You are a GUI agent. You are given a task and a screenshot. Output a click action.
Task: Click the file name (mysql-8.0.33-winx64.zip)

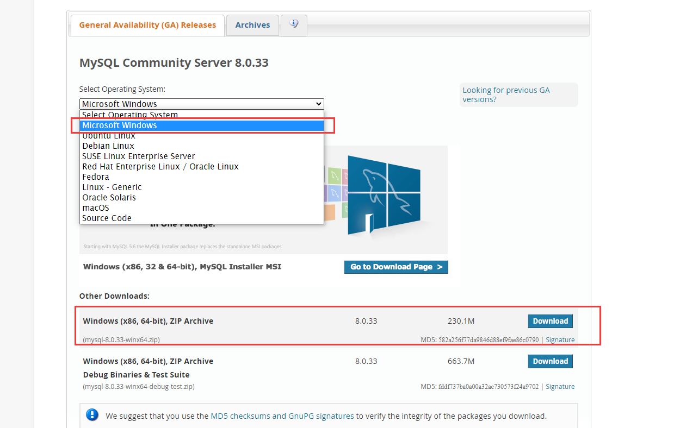121,340
